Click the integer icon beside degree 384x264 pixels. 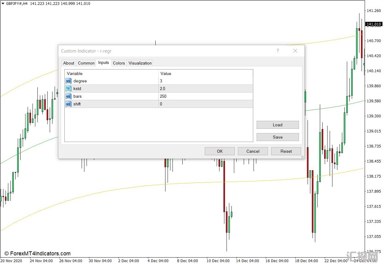pyautogui.click(x=68, y=81)
